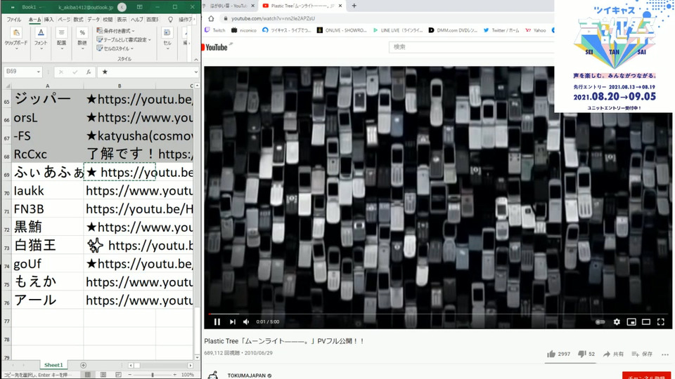Select the Formulas (数式) ribbon tab
This screenshot has width=675, height=379.
pos(78,20)
